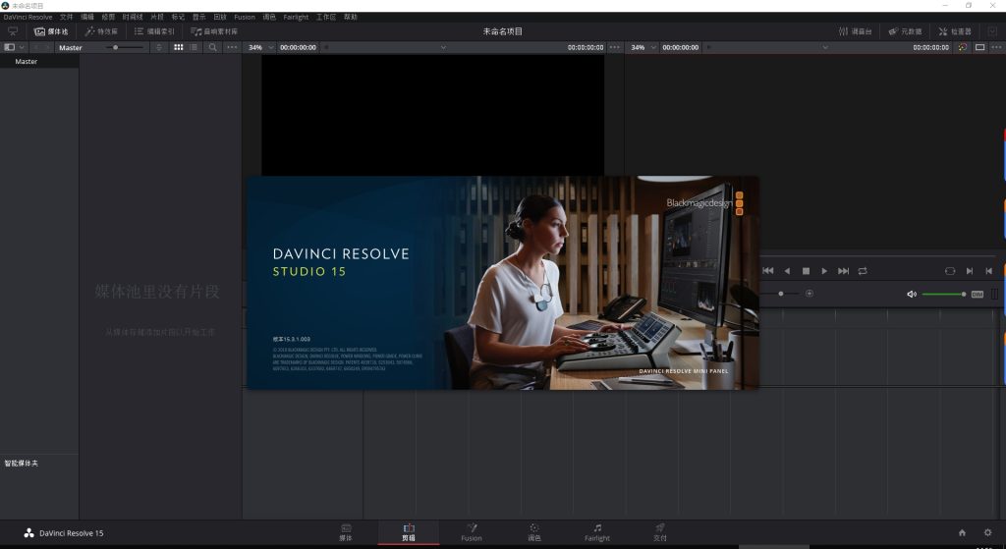The height and width of the screenshot is (549, 1006).
Task: Open the Mixer panel
Action: point(855,31)
